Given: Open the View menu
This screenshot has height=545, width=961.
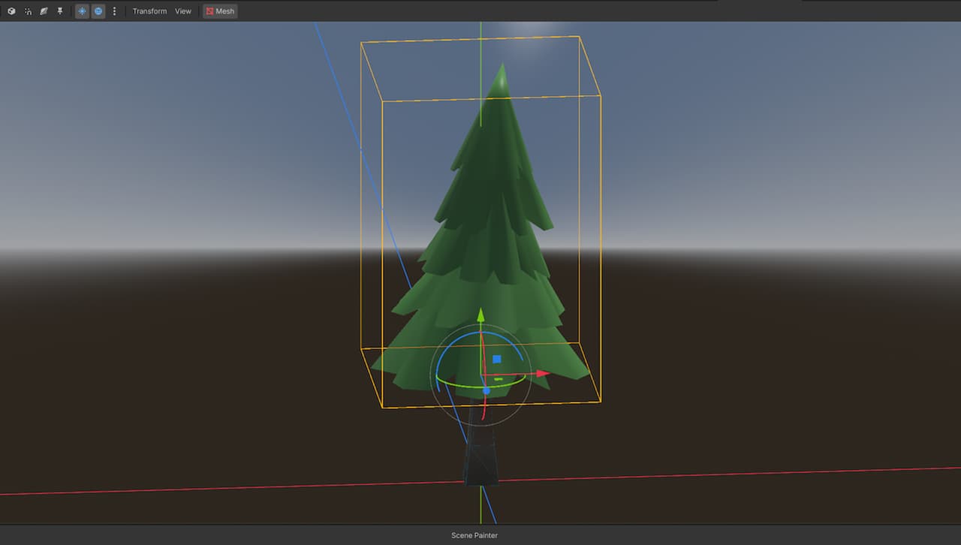Looking at the screenshot, I should 183,11.
